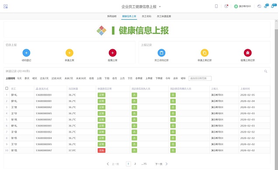Filter records by 本季度
Image resolution: width=278 pixels, height=170 pixels.
[x=139, y=78]
